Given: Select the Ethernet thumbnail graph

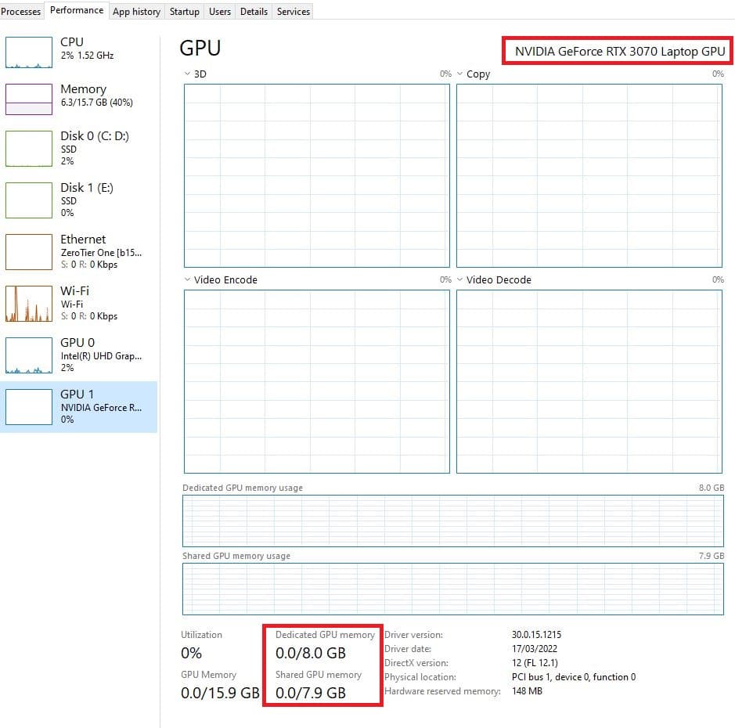Looking at the screenshot, I should pyautogui.click(x=29, y=252).
